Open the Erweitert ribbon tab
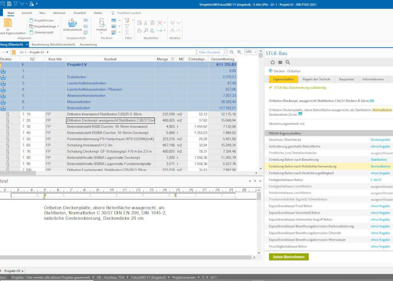 80,13
